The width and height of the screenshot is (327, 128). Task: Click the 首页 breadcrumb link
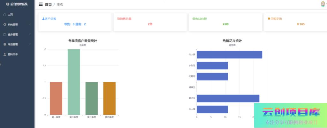(x=48, y=4)
